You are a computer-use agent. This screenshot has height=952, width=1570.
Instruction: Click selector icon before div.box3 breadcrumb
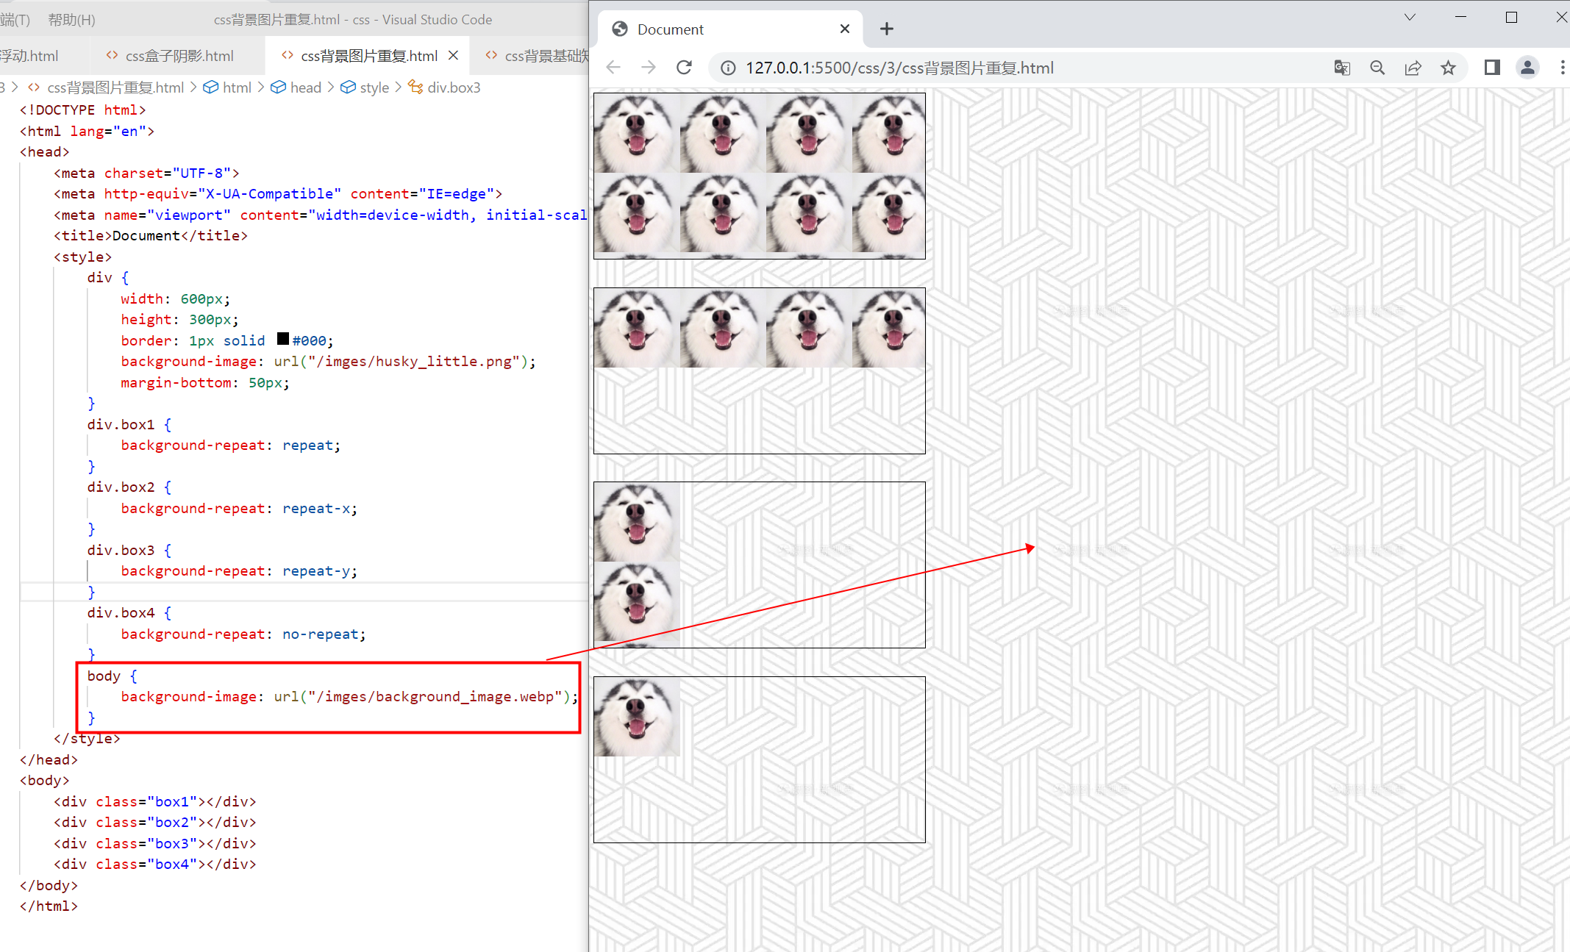pos(415,87)
